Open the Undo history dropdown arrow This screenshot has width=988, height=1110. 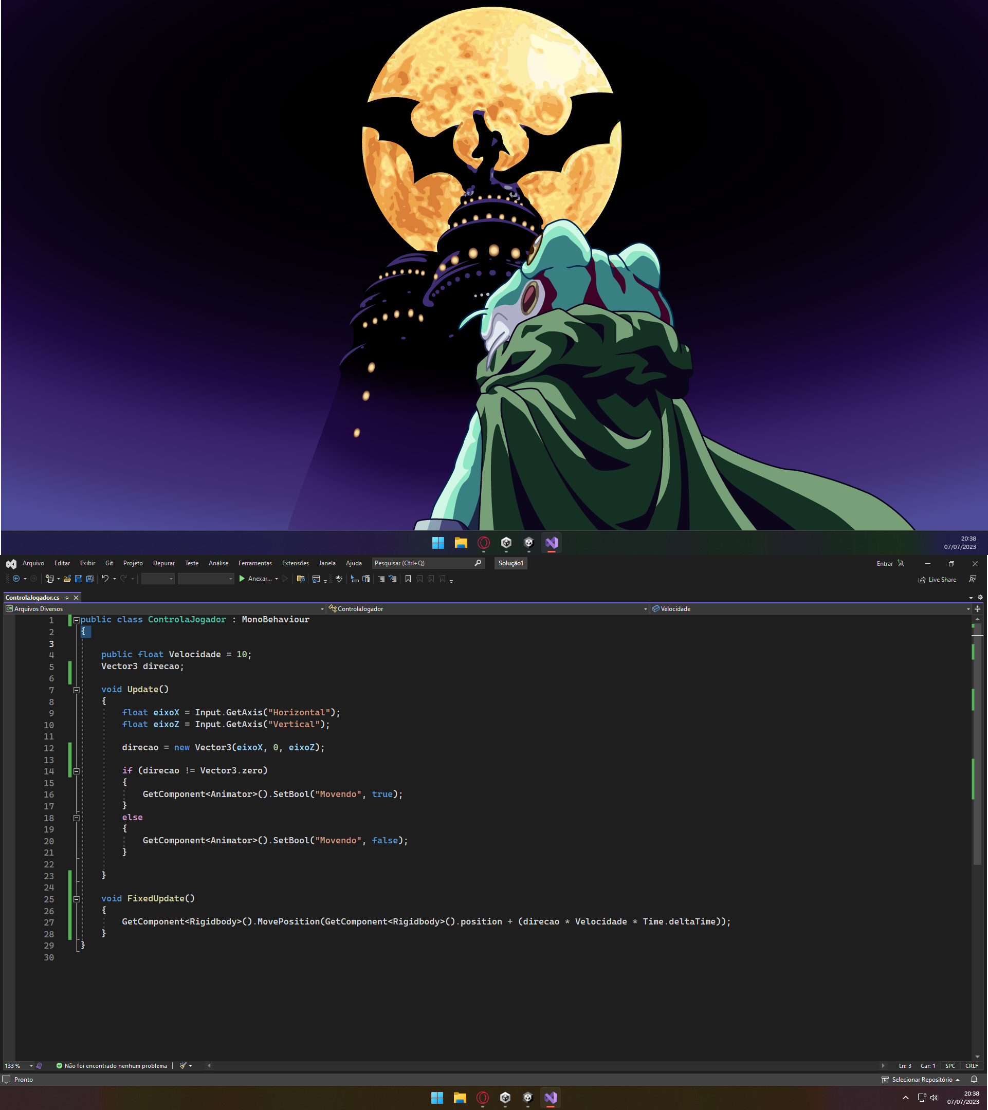(114, 579)
